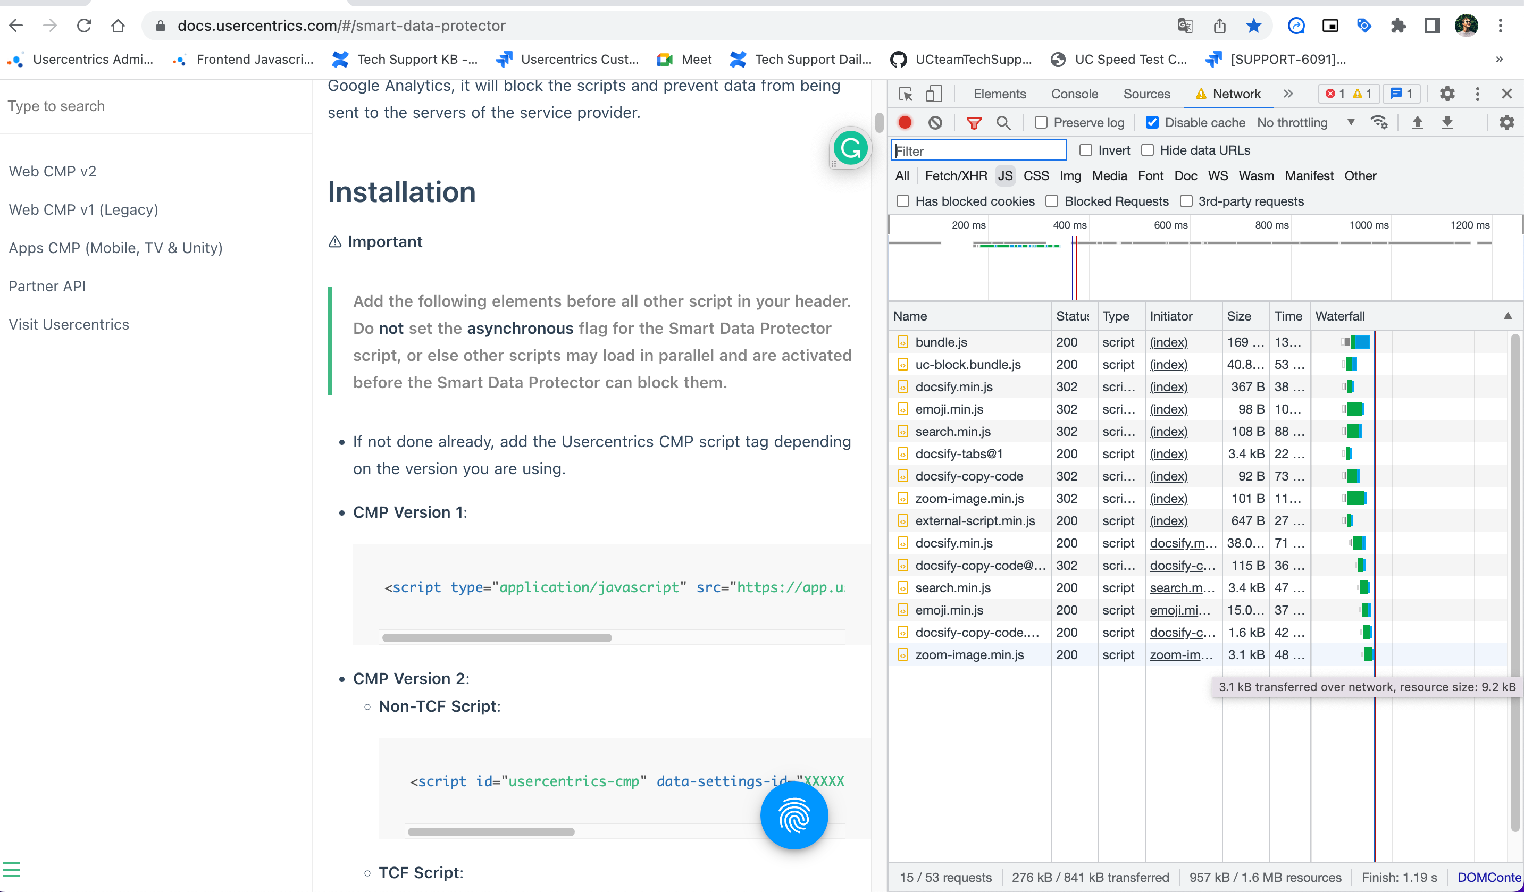
Task: Switch to the Elements tab
Action: 1000,94
